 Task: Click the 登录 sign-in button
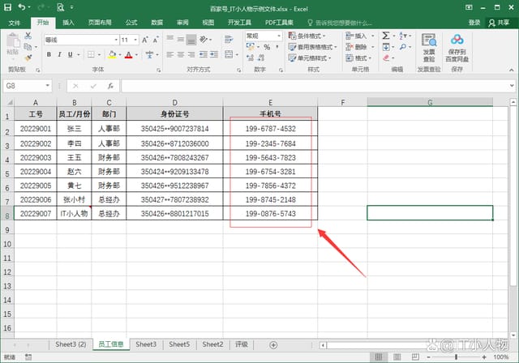[x=474, y=23]
